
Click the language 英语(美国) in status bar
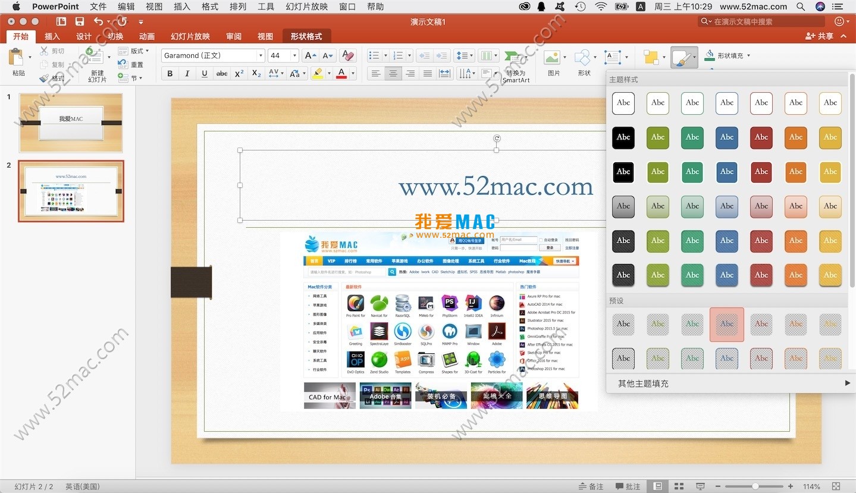[83, 486]
